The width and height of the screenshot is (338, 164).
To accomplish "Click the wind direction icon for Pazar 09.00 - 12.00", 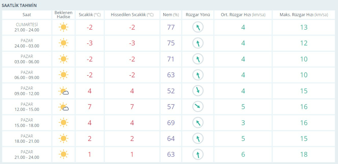I will [x=198, y=91].
